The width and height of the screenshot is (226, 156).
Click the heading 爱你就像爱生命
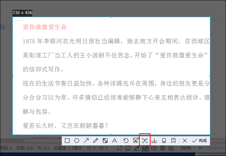[x=45, y=27]
